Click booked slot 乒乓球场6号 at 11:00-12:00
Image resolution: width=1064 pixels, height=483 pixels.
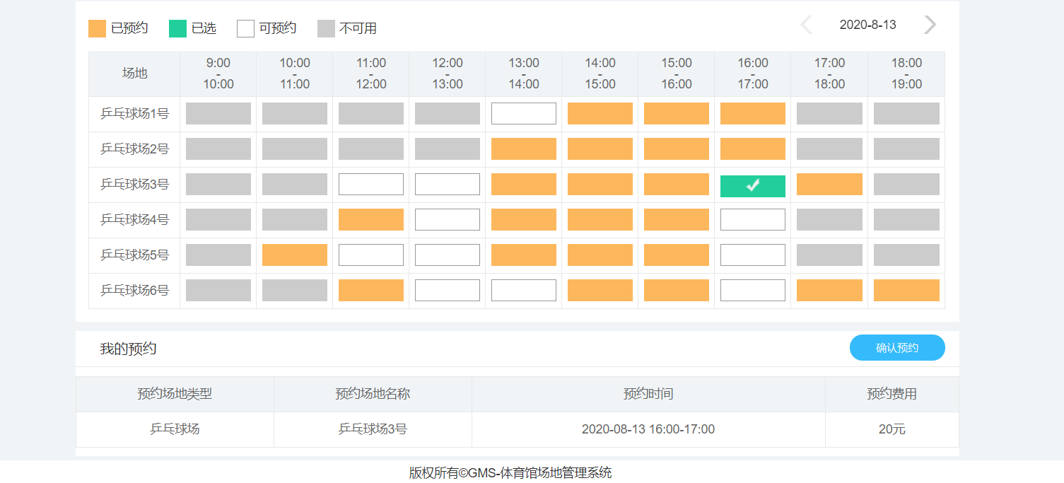pos(371,291)
